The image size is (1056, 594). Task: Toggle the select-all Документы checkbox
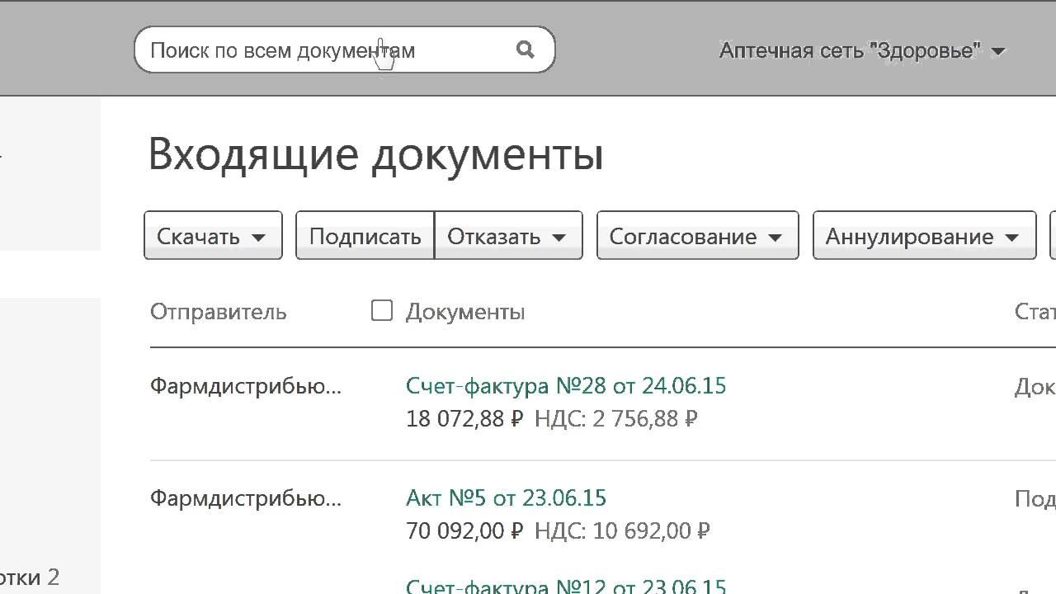click(x=382, y=311)
